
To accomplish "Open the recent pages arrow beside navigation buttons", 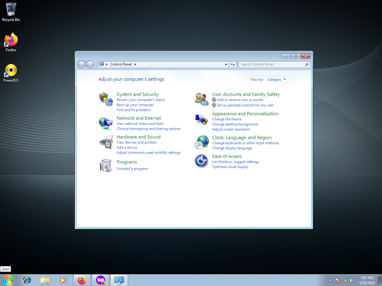I will pyautogui.click(x=96, y=65).
